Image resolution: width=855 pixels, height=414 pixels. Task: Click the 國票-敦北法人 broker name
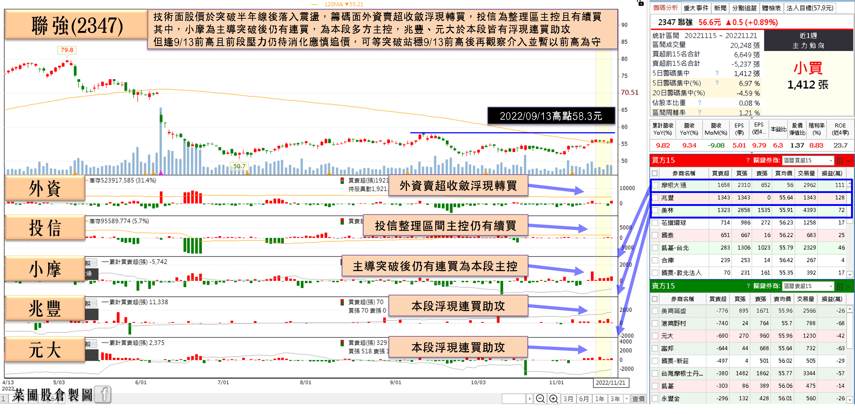pyautogui.click(x=681, y=273)
